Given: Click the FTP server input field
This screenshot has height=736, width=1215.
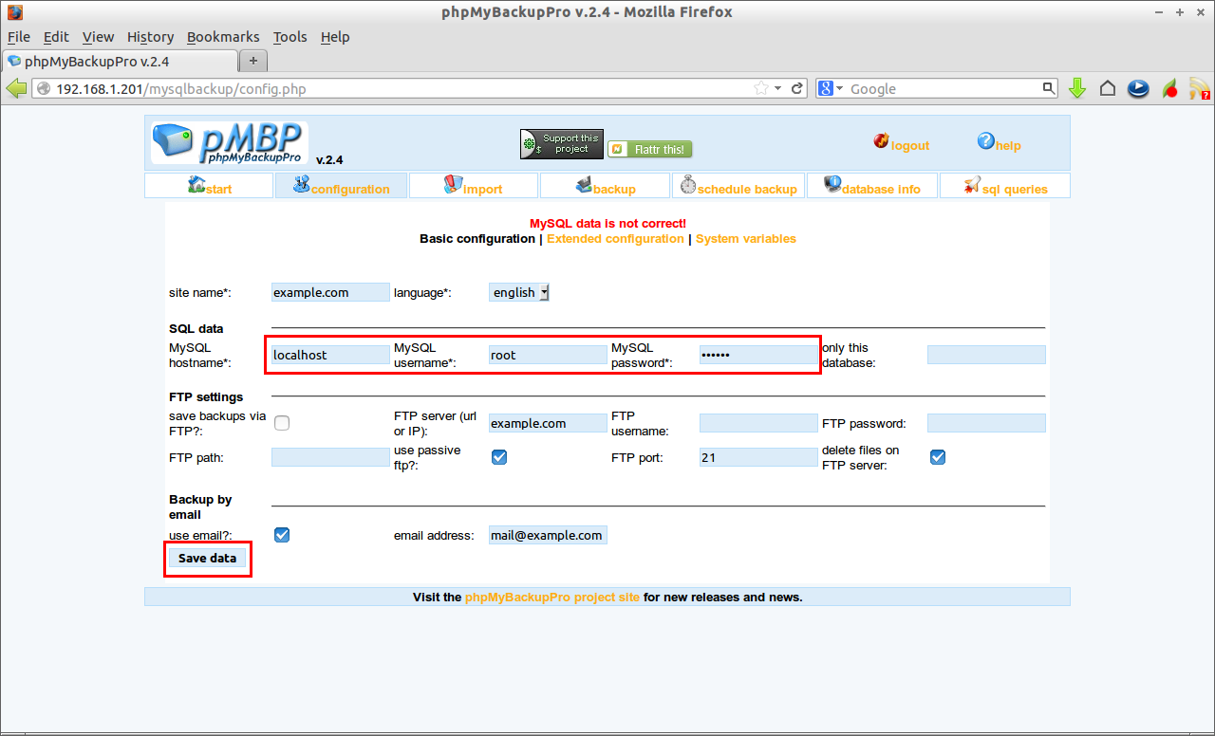Looking at the screenshot, I should 548,423.
